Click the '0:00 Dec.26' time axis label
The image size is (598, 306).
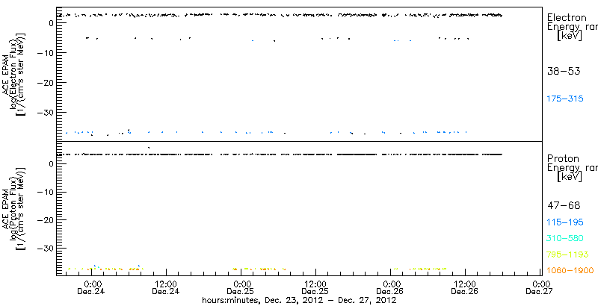coord(390,288)
